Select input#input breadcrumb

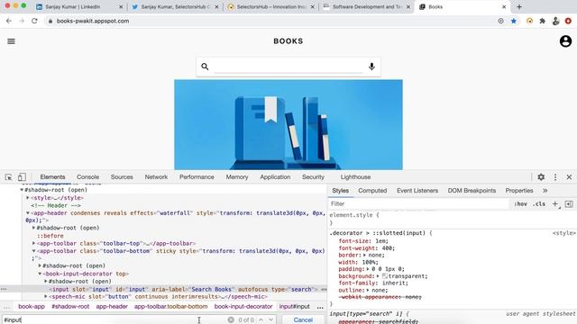click(295, 306)
